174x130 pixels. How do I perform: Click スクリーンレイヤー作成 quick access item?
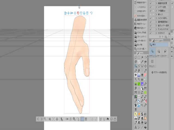140,37
